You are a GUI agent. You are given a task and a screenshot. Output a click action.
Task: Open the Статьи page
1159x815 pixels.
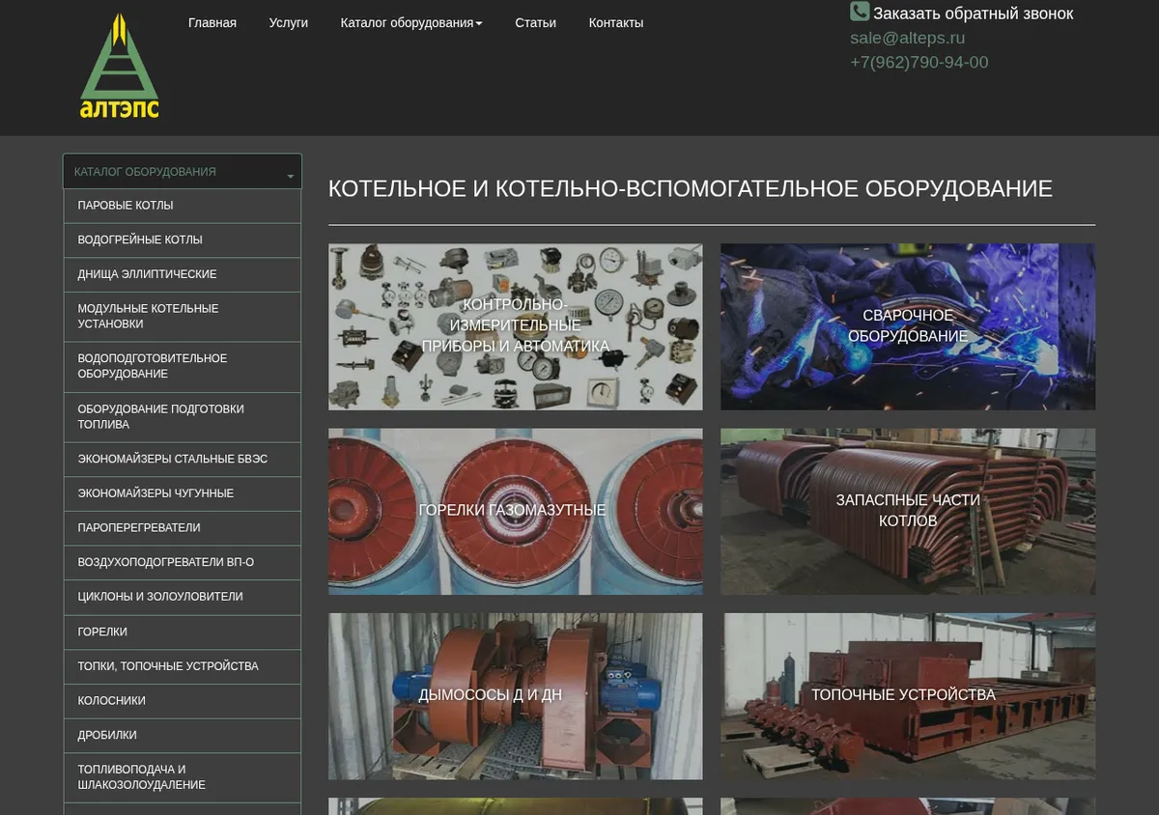pyautogui.click(x=535, y=23)
